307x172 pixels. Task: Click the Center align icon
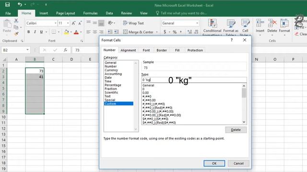coord(95,32)
